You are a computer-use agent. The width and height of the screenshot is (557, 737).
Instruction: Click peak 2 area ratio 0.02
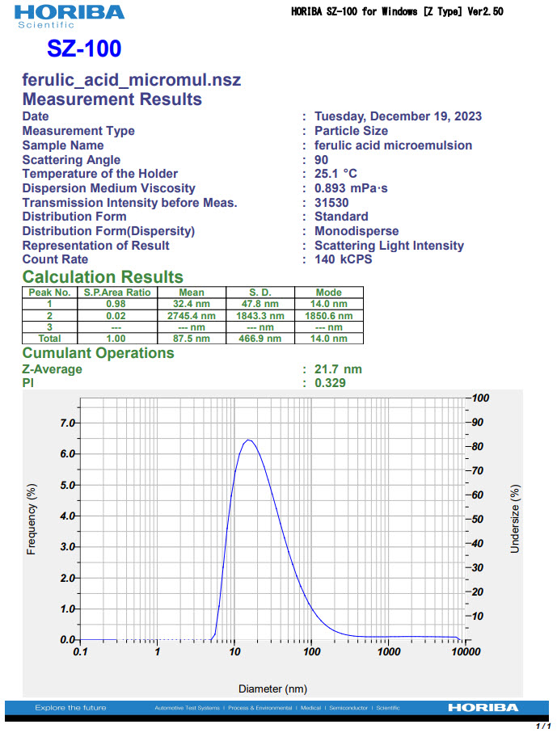[x=116, y=316]
